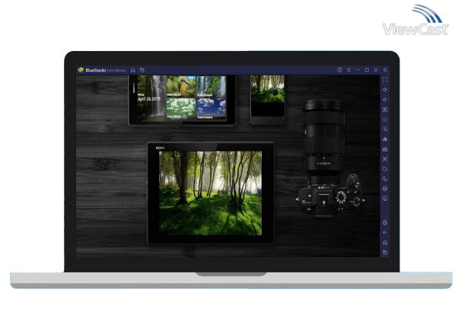Click the install APK sidebar icon

[x=385, y=139]
